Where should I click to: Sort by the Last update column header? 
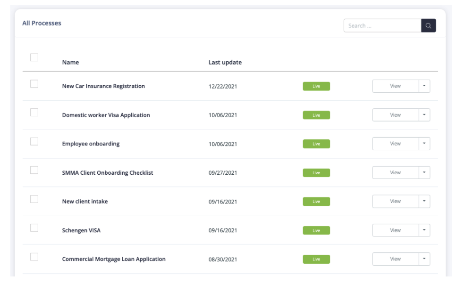(225, 62)
